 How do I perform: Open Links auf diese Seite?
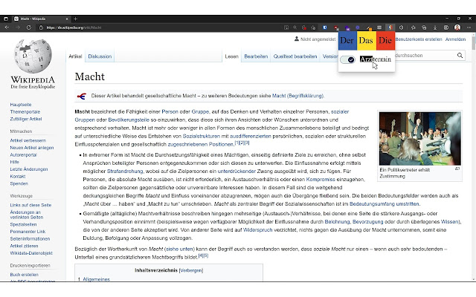click(30, 205)
